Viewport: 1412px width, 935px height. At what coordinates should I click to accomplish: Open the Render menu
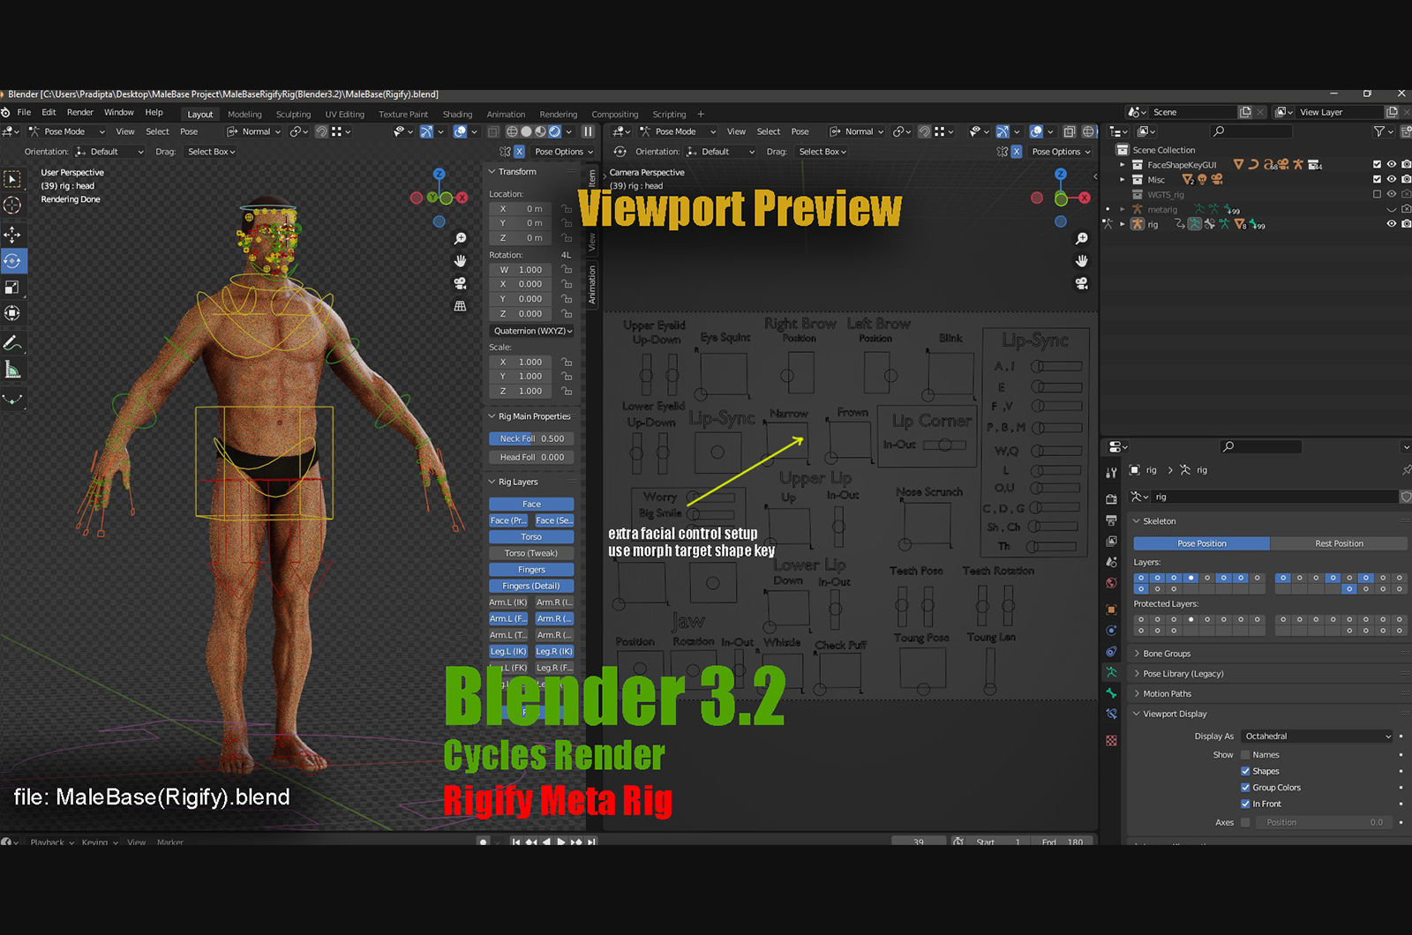pyautogui.click(x=80, y=112)
